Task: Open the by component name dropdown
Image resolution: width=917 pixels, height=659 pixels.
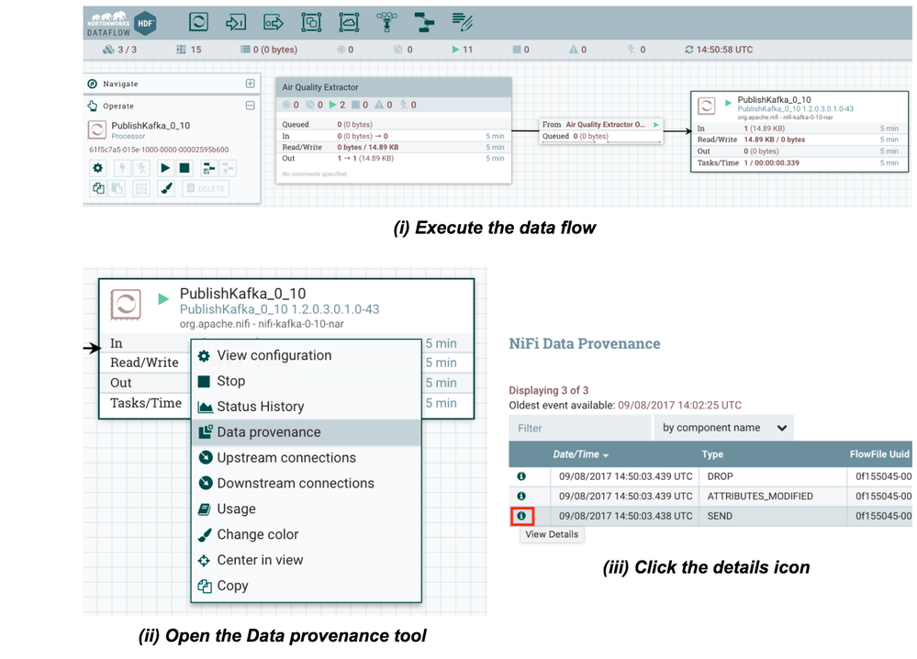Action: [724, 428]
